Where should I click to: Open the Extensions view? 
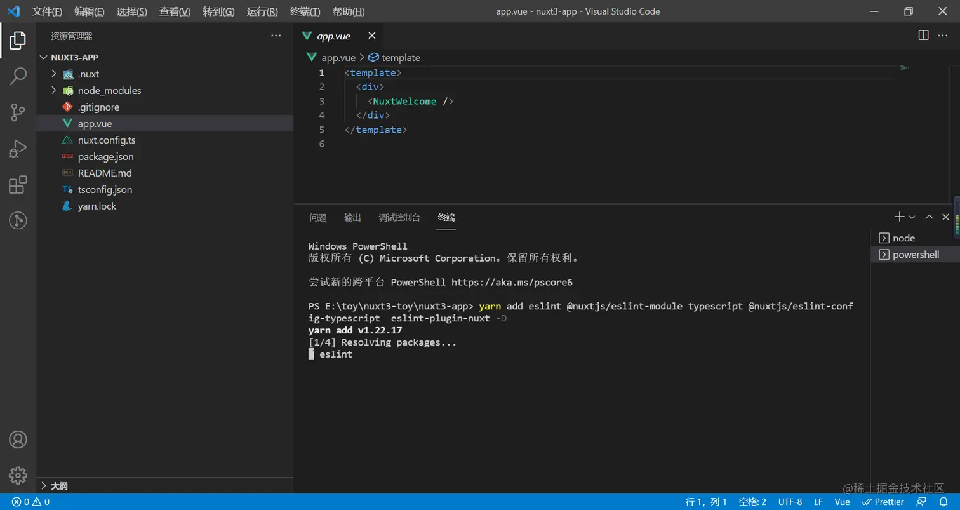(x=18, y=185)
